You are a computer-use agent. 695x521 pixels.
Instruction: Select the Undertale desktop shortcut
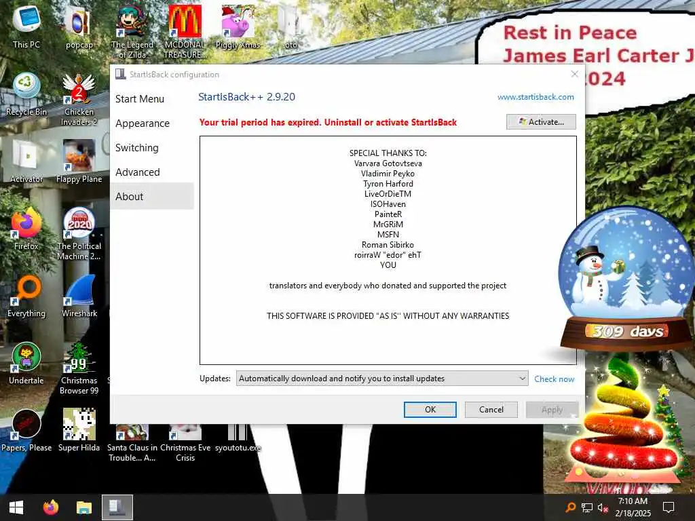(x=26, y=364)
